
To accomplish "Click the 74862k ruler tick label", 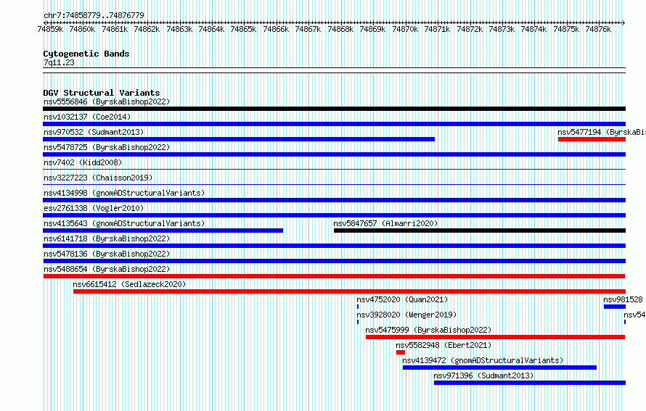I will point(147,29).
